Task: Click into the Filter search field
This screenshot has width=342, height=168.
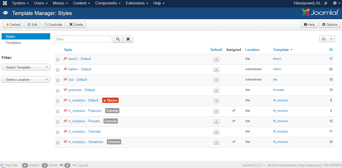Action: (83, 39)
